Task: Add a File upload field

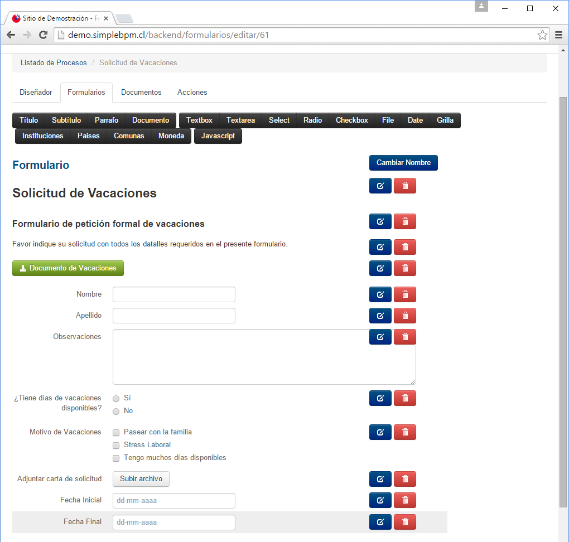Action: (388, 120)
